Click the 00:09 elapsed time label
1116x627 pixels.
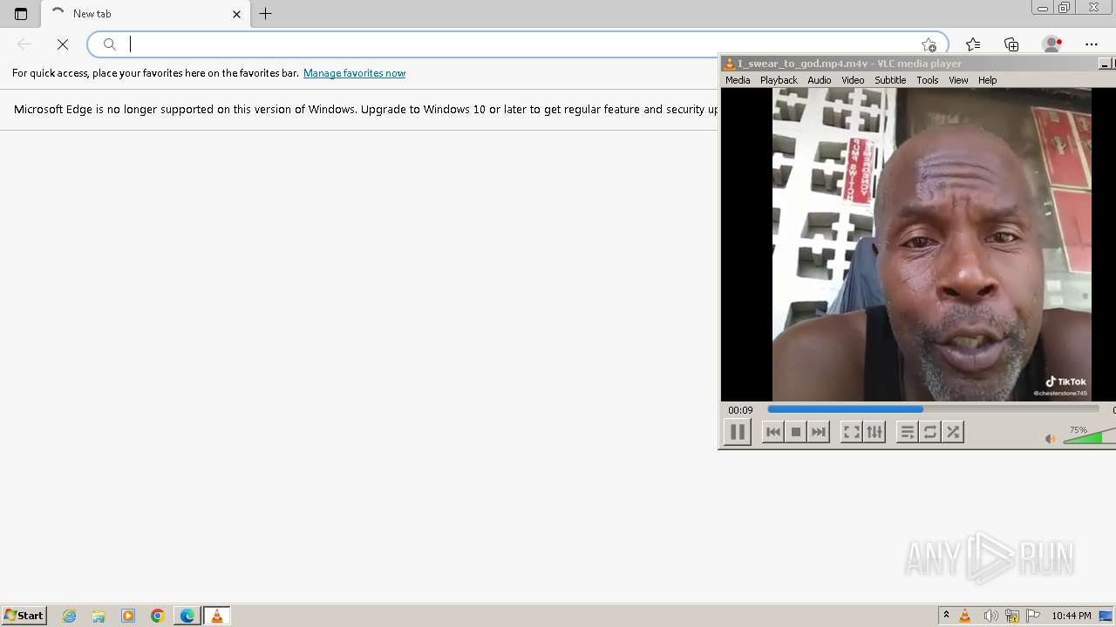tap(740, 410)
